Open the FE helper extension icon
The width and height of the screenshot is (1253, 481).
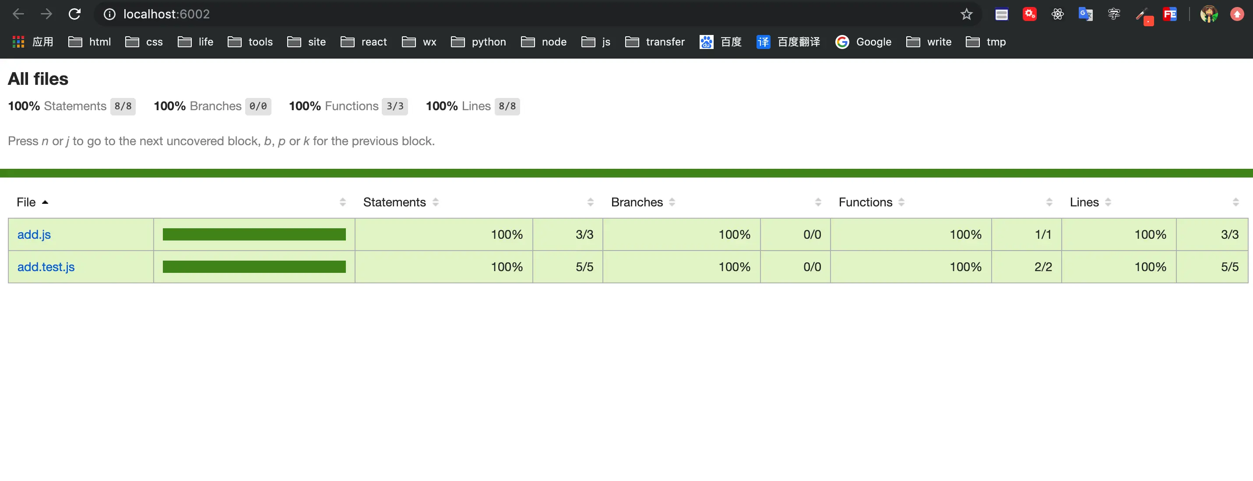click(x=1170, y=14)
